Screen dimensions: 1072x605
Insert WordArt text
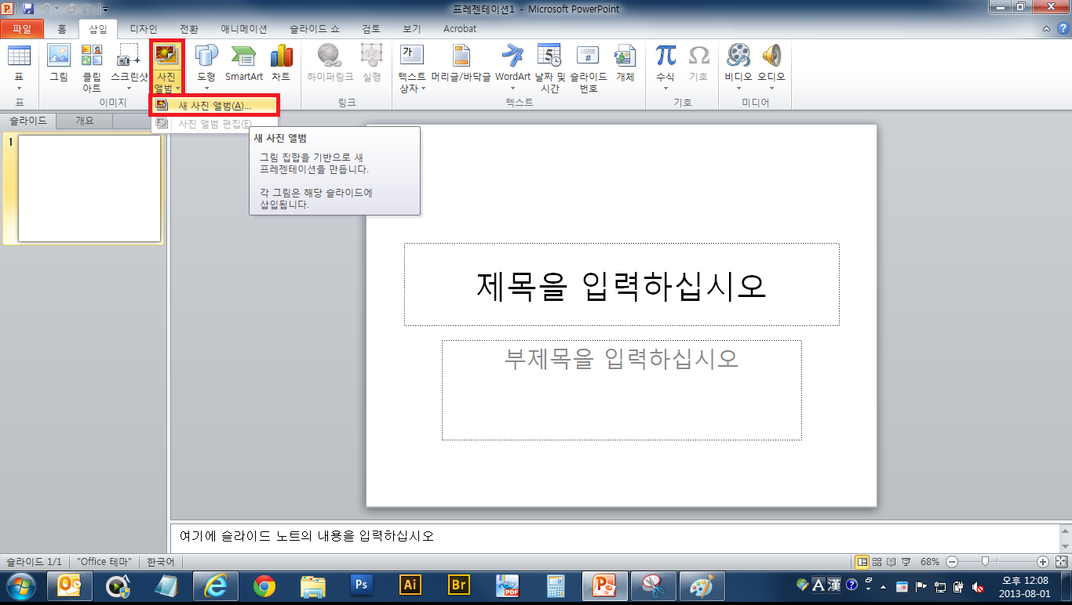[512, 63]
